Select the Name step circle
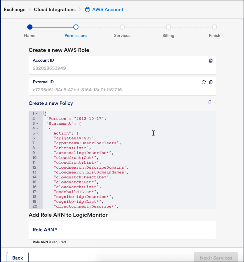This screenshot has width=244, height=262. (30, 27)
